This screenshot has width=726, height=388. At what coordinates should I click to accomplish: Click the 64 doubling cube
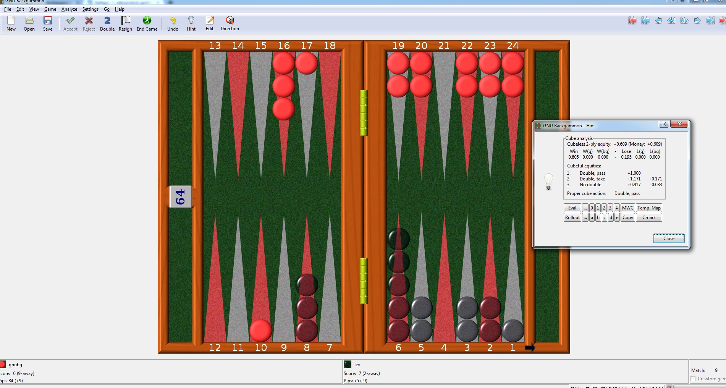(x=180, y=197)
